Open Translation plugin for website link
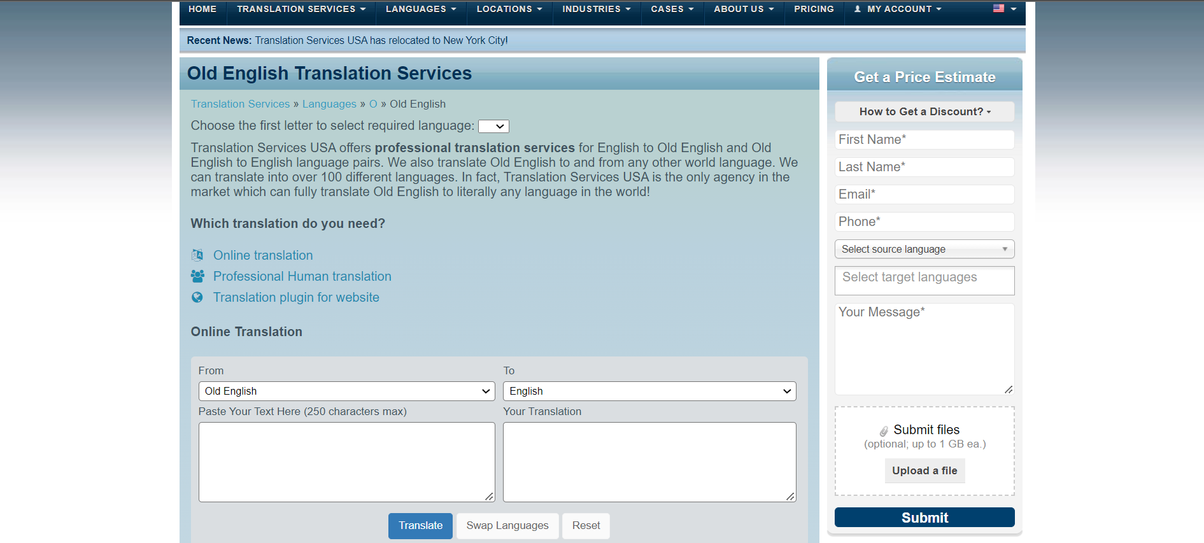 point(296,297)
